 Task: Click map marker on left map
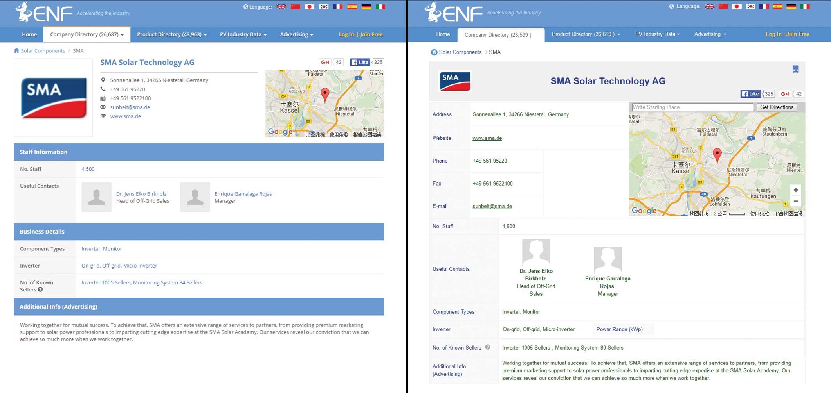click(x=325, y=95)
